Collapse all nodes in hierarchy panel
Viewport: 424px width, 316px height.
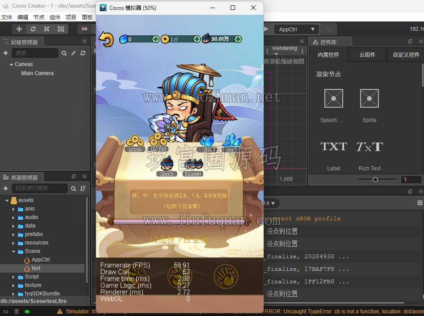(x=74, y=53)
